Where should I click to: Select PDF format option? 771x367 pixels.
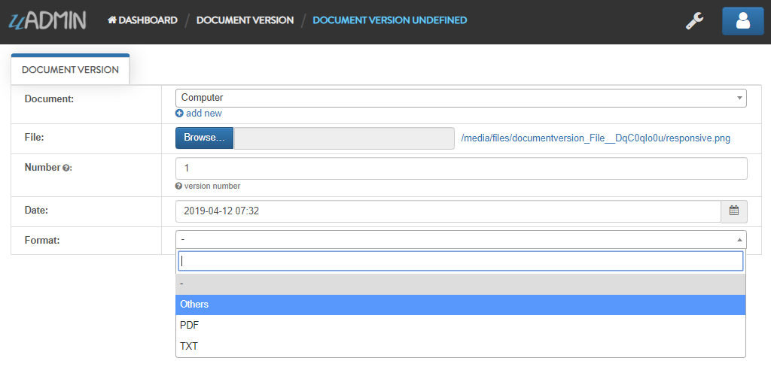(x=461, y=325)
